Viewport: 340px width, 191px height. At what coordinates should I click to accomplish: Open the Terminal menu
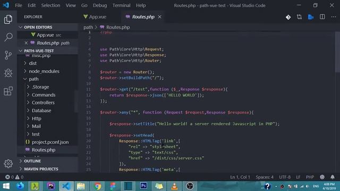click(121, 5)
